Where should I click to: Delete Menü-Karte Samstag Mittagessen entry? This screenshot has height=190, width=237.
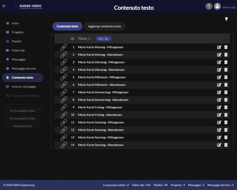(x=226, y=122)
